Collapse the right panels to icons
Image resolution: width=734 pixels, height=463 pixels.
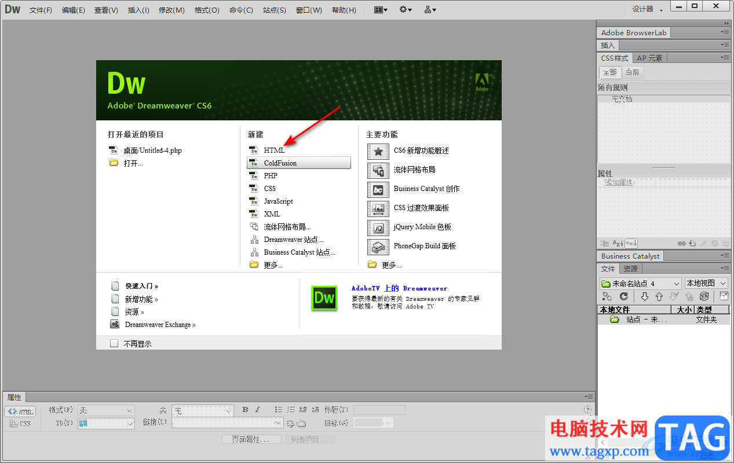pyautogui.click(x=726, y=23)
